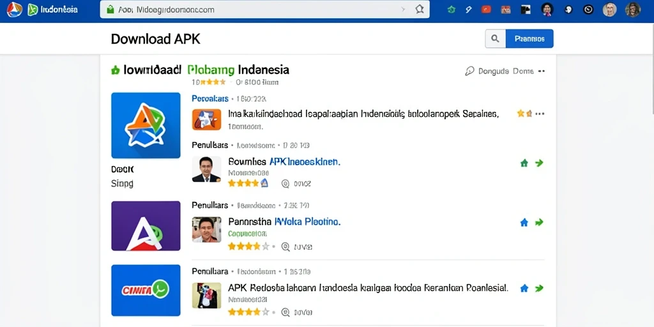
Task: Click the green padlock in address bar
Action: 110,9
